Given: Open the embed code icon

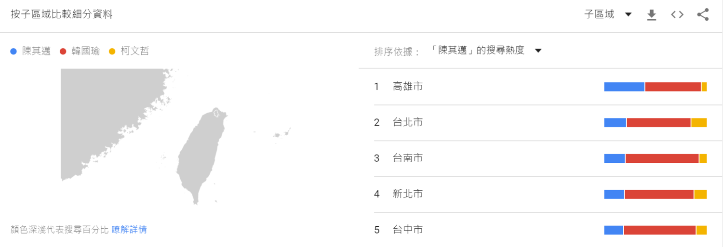Looking at the screenshot, I should point(677,14).
